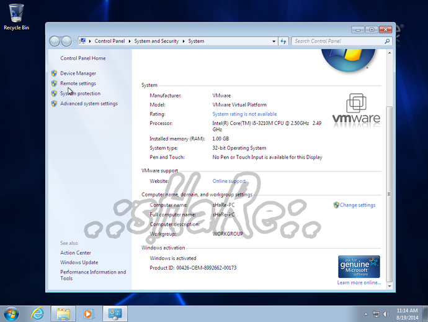Launch Windows Media Player from taskbar

(88, 313)
